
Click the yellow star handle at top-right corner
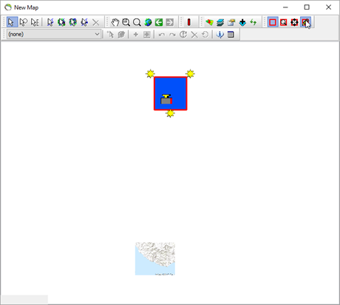[x=190, y=74]
